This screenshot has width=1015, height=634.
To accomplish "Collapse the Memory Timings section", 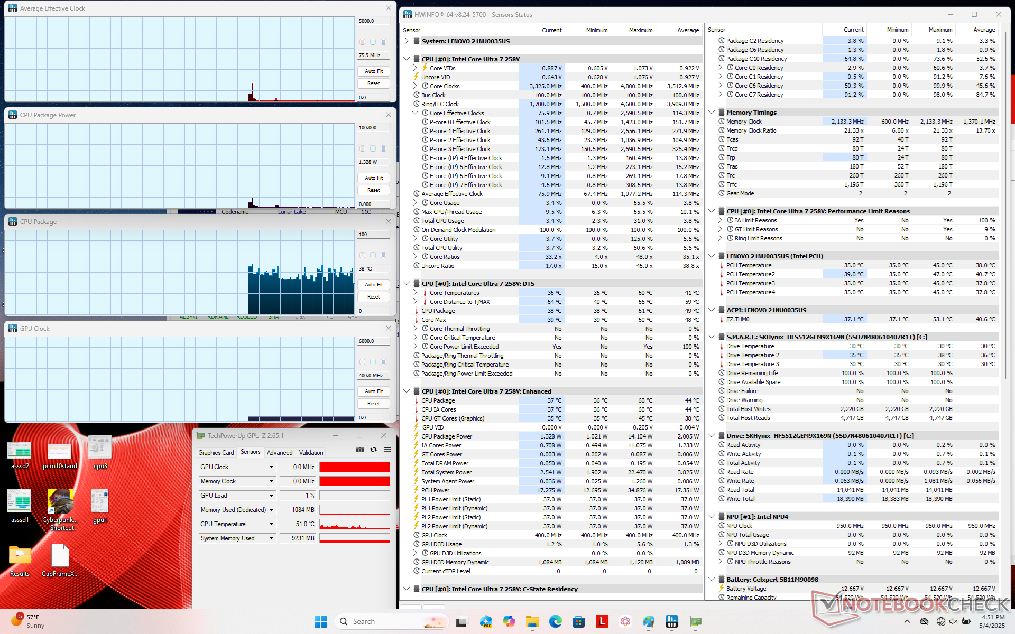I will (x=712, y=113).
